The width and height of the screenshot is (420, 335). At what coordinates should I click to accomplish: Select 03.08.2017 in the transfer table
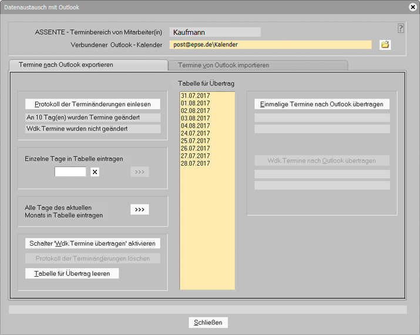click(x=207, y=118)
